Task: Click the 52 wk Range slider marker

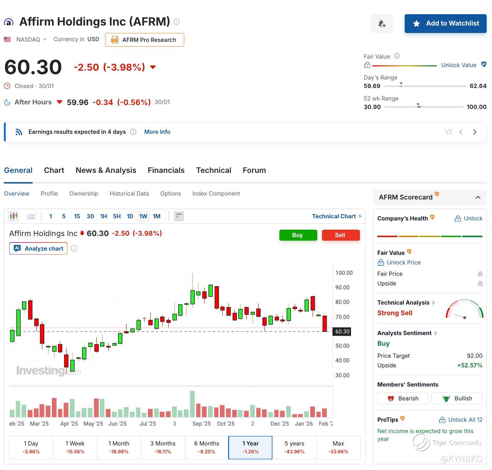Action: coord(419,105)
